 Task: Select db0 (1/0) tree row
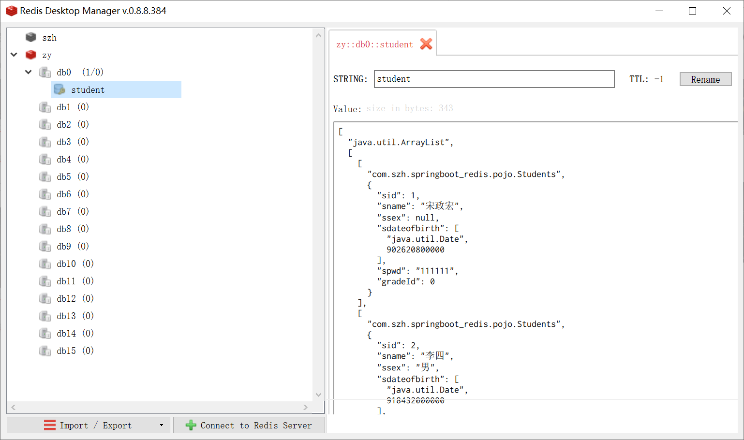[x=80, y=72]
